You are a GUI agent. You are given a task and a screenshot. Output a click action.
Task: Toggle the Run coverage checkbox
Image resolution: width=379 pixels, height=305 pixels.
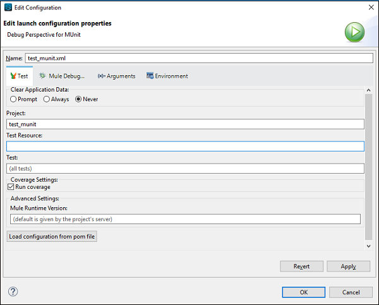(10, 187)
